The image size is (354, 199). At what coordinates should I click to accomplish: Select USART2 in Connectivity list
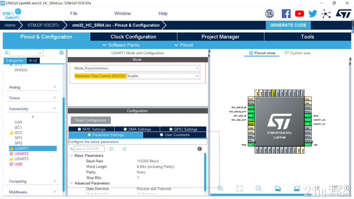(21, 154)
